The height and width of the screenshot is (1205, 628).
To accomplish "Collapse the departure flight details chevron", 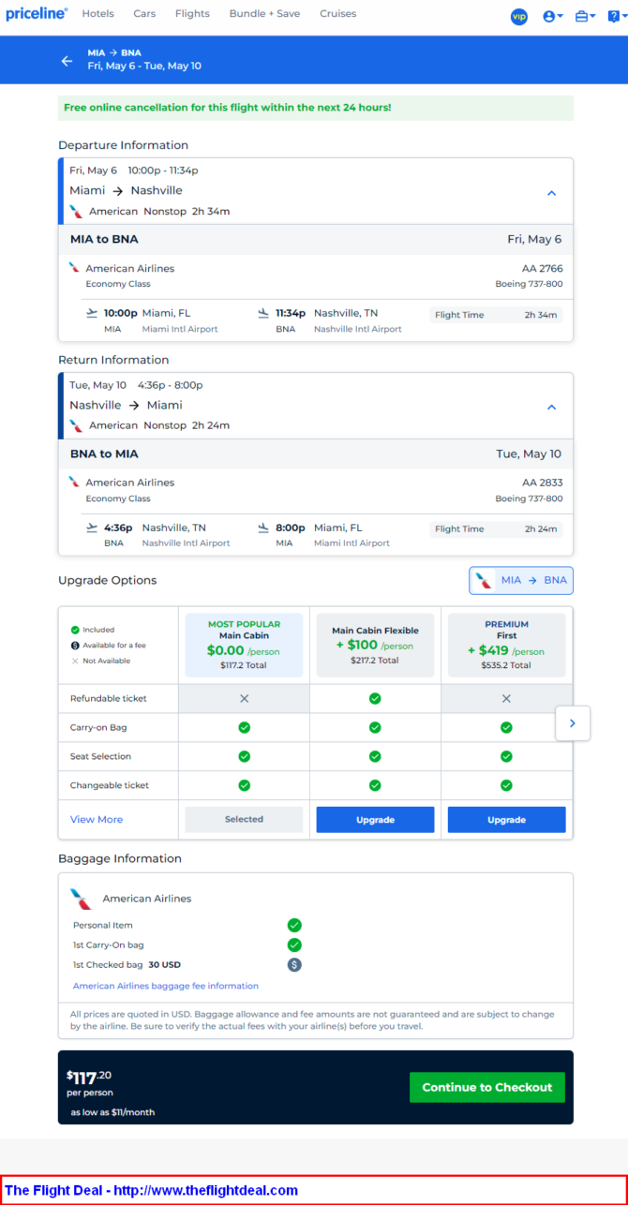I will tap(551, 193).
